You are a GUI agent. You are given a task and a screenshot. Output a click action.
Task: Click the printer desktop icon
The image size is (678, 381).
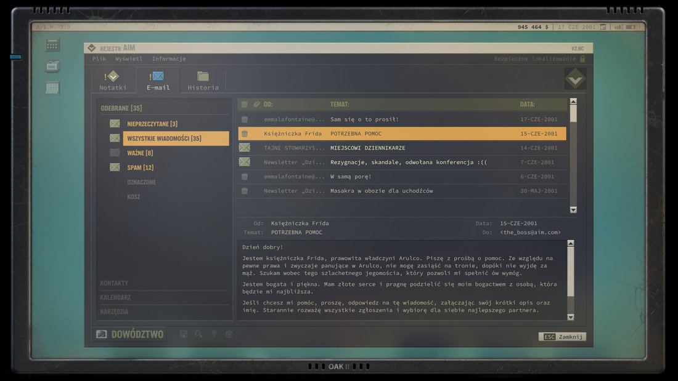[52, 66]
